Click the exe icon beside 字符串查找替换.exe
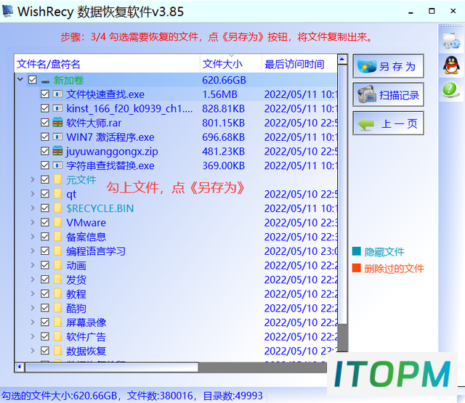Image resolution: width=465 pixels, height=403 pixels. [57, 166]
